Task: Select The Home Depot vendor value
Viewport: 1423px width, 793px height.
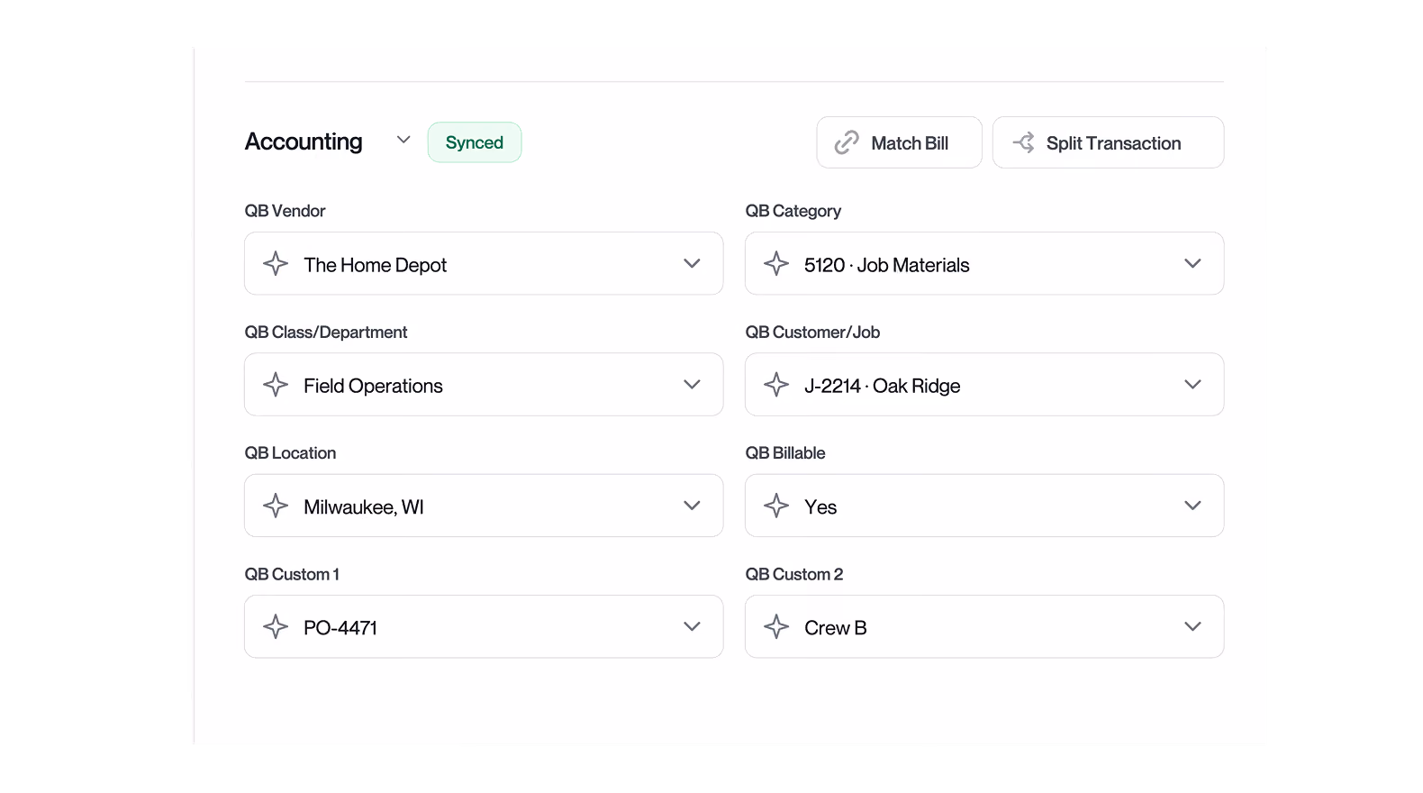Action: point(375,265)
